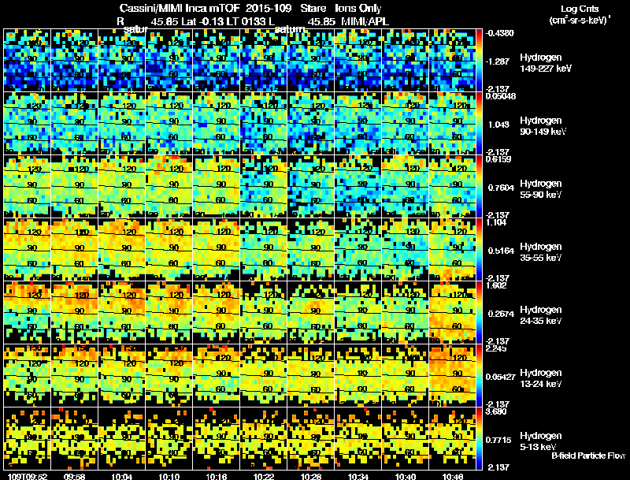The image size is (630, 480).
Task: Click the 10:10 time label
Action: point(169,476)
